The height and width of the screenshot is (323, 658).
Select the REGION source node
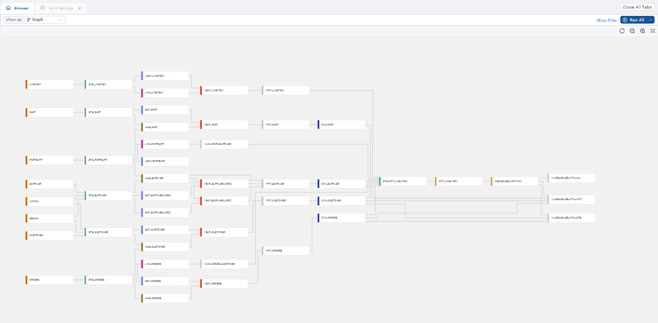click(49, 218)
